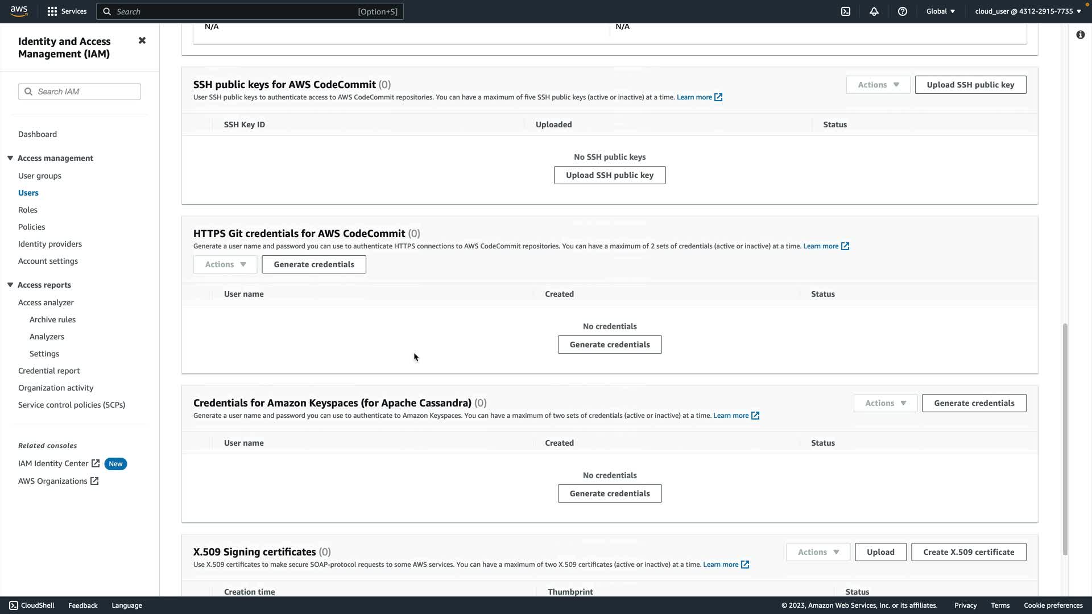This screenshot has width=1092, height=614.
Task: Open the help question mark icon
Action: click(903, 11)
